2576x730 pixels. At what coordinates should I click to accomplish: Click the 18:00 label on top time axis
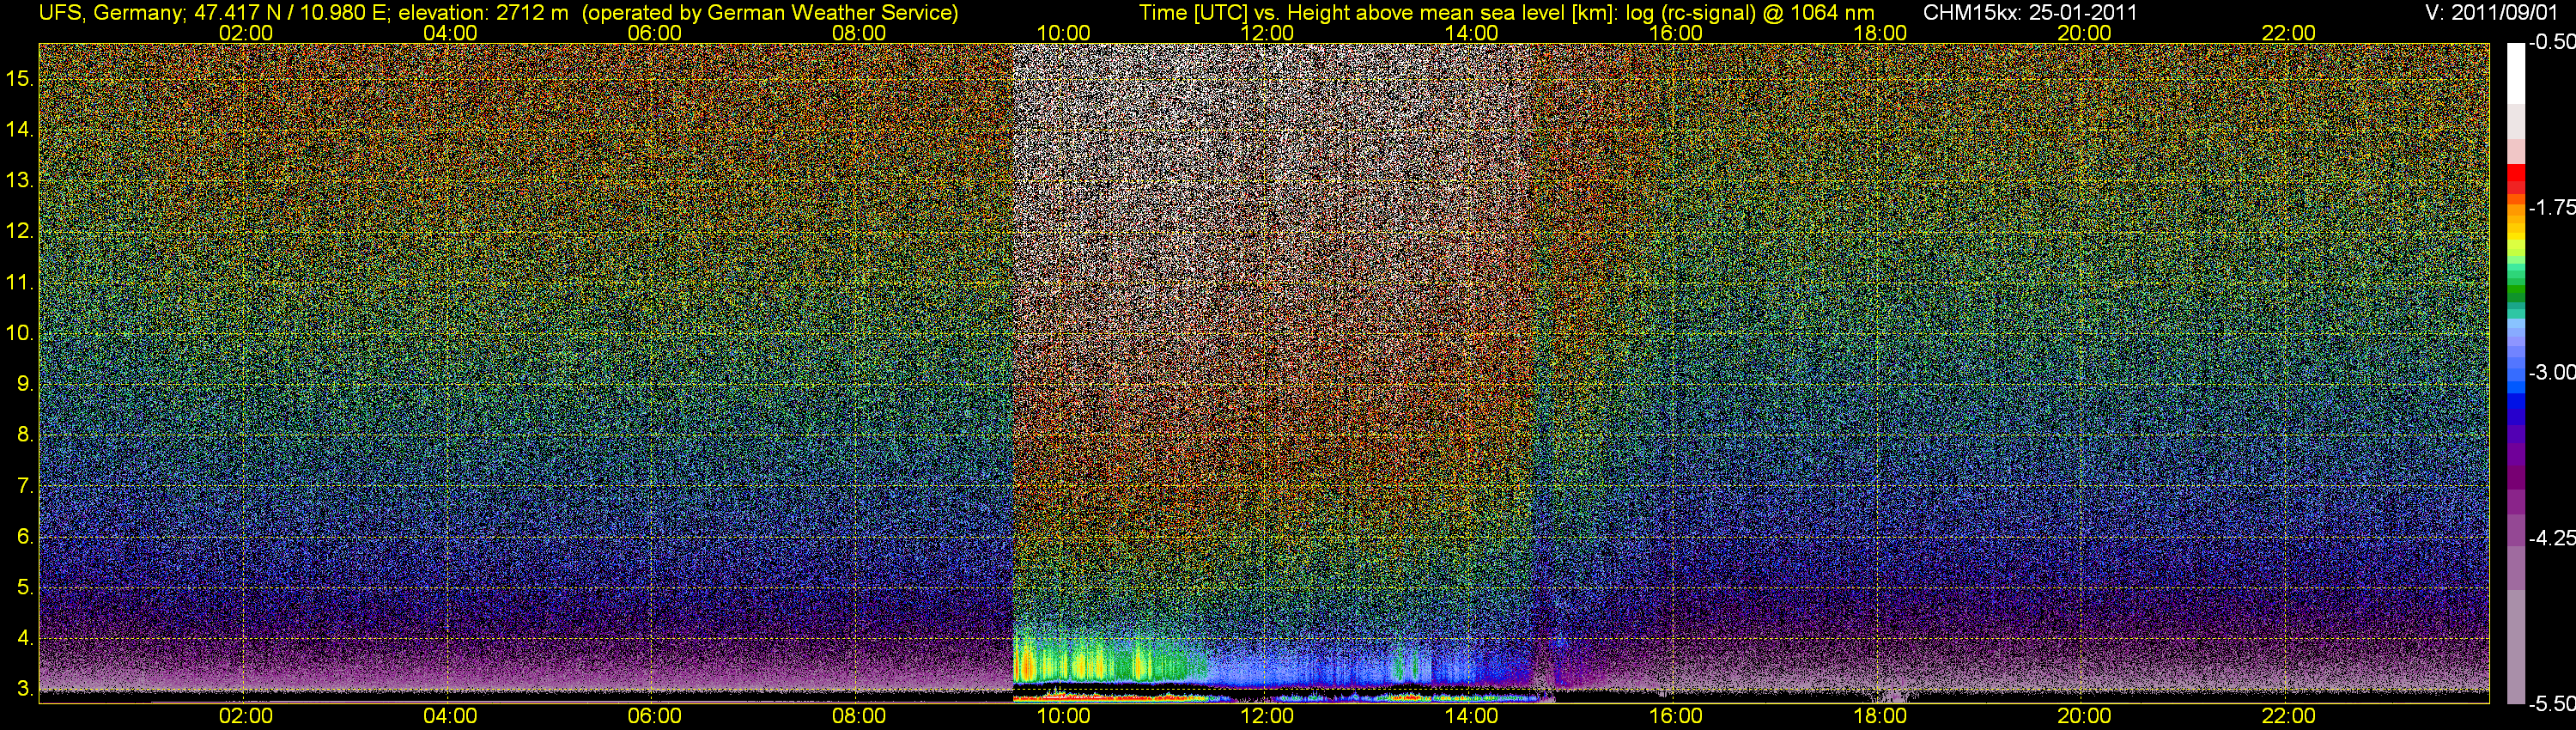(1880, 33)
